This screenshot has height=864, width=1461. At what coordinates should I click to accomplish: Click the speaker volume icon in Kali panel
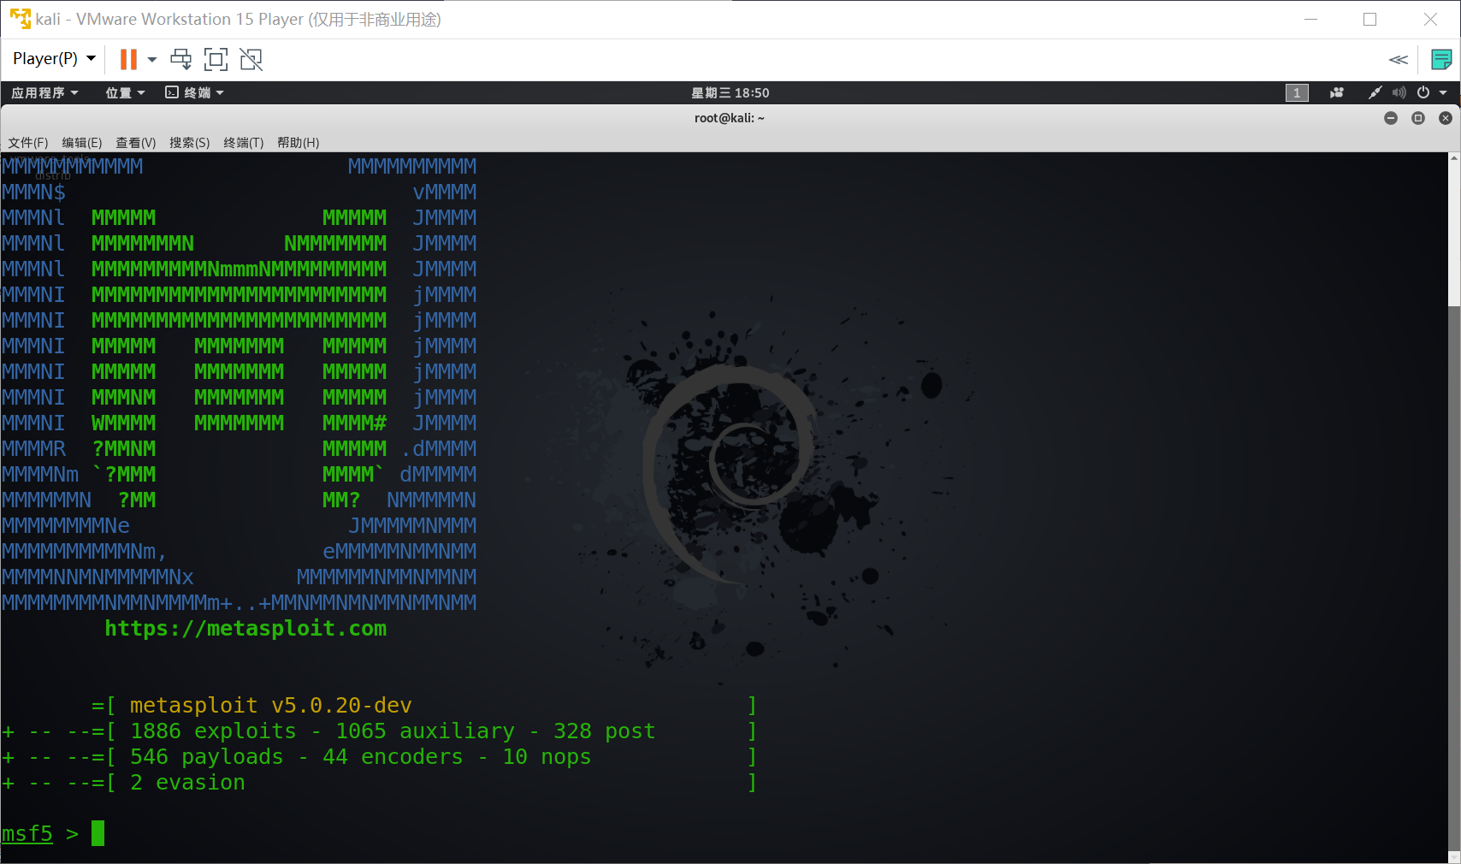click(x=1399, y=92)
